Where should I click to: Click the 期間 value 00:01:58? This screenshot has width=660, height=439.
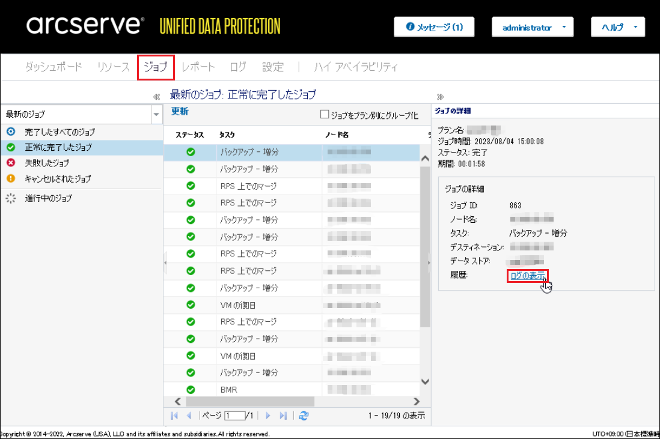point(471,164)
